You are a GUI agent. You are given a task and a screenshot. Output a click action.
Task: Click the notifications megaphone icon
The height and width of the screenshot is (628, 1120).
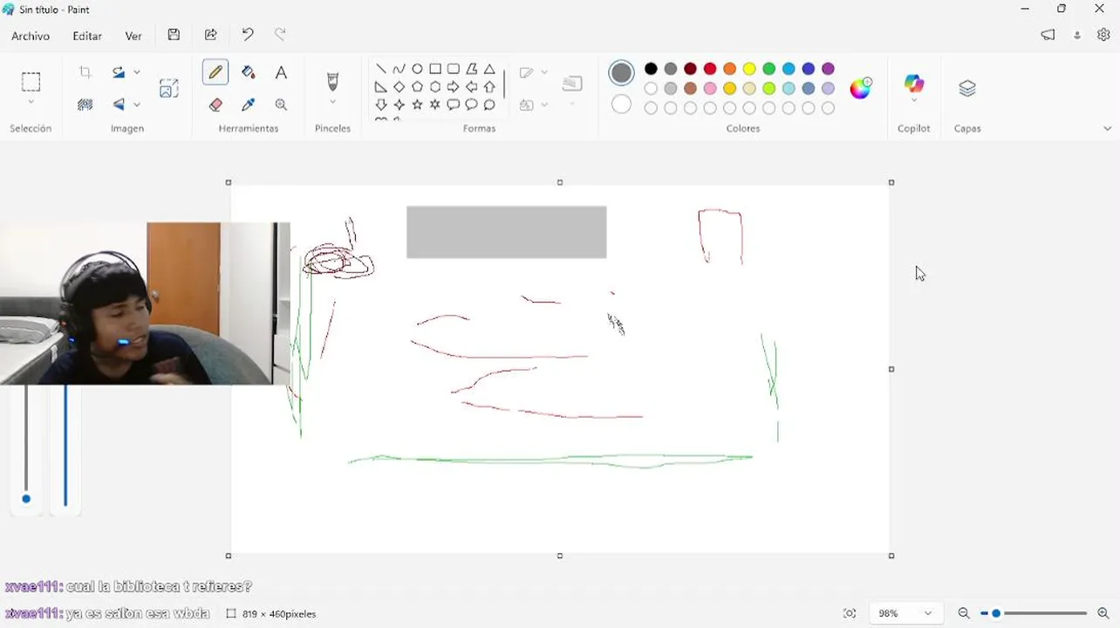click(x=1048, y=35)
